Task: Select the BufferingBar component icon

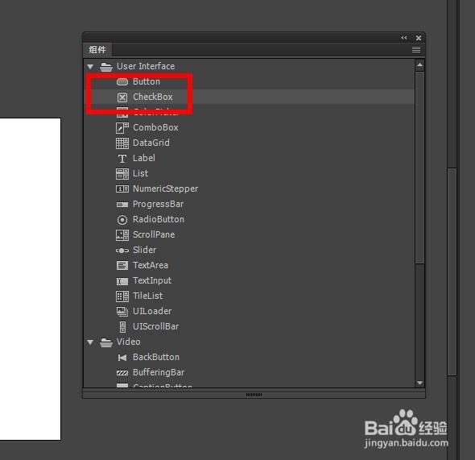Action: (x=122, y=373)
